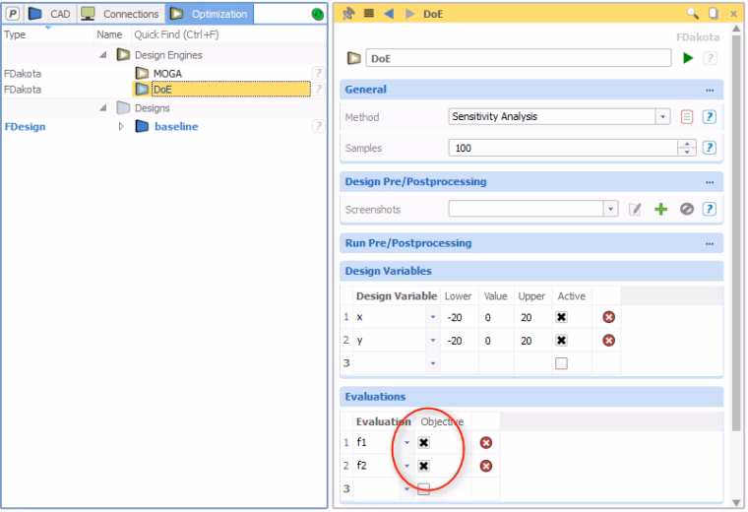Remove design variable x with the red delete icon
Image resolution: width=748 pixels, height=512 pixels.
(608, 317)
